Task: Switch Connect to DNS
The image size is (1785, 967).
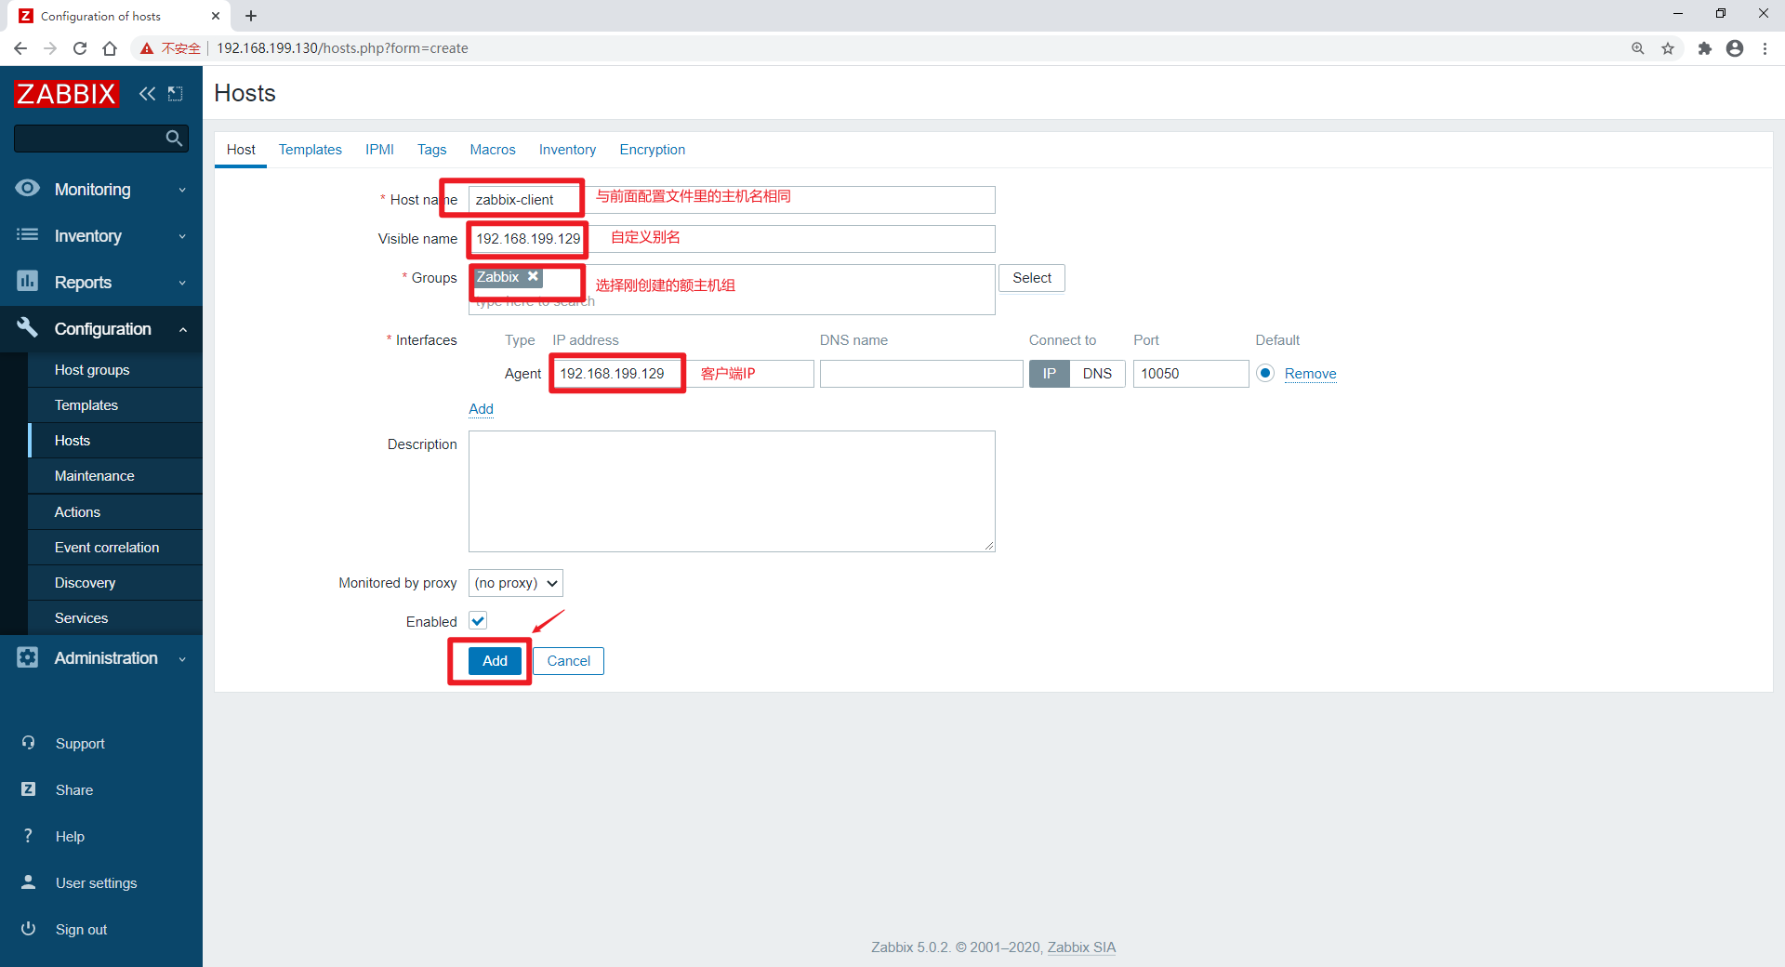Action: tap(1097, 373)
